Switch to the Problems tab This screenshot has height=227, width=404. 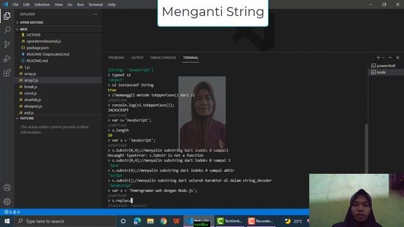point(116,57)
